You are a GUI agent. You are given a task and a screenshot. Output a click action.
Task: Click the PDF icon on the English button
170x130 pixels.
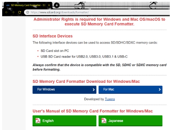click(38, 121)
